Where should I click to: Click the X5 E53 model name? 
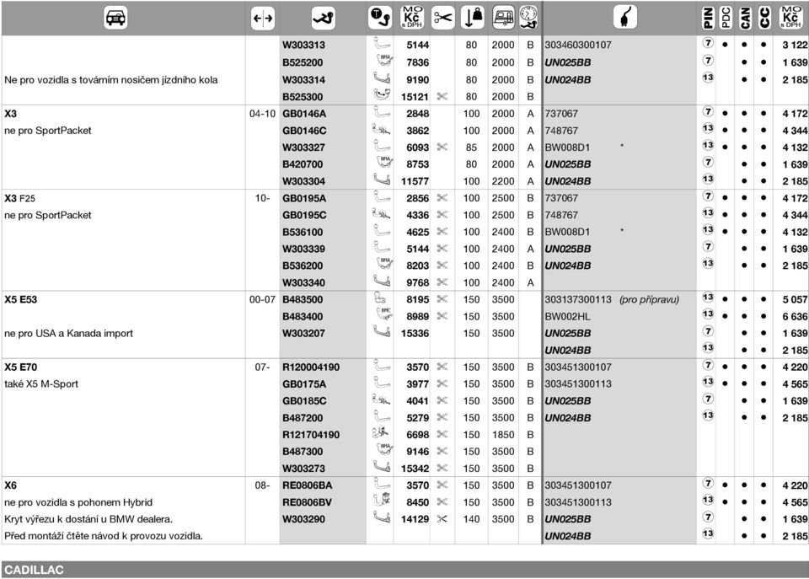point(20,299)
